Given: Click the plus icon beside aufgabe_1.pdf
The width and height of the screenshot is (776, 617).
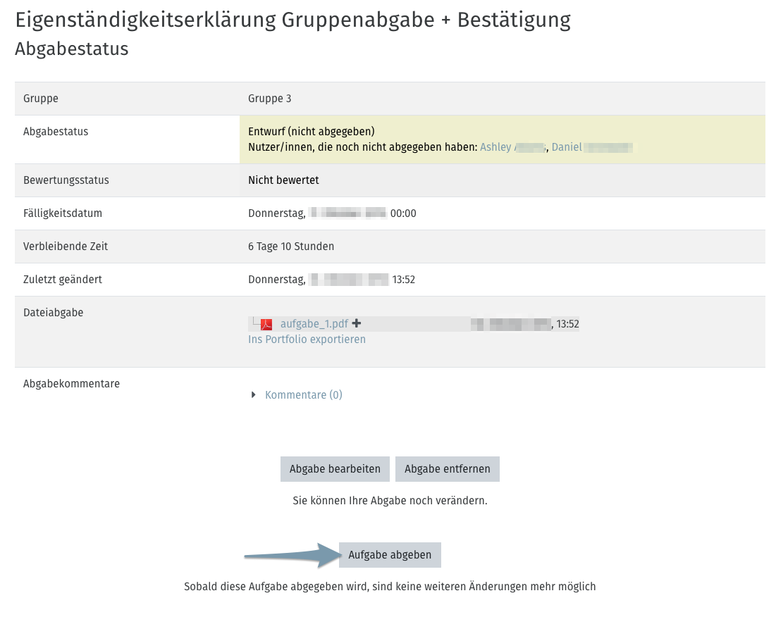Looking at the screenshot, I should pyautogui.click(x=356, y=324).
